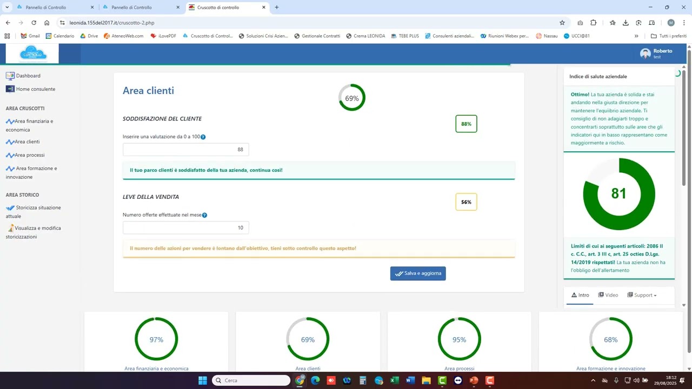Open PowerPoint from the taskbar
Viewport: 692px width, 389px height.
[x=474, y=380]
